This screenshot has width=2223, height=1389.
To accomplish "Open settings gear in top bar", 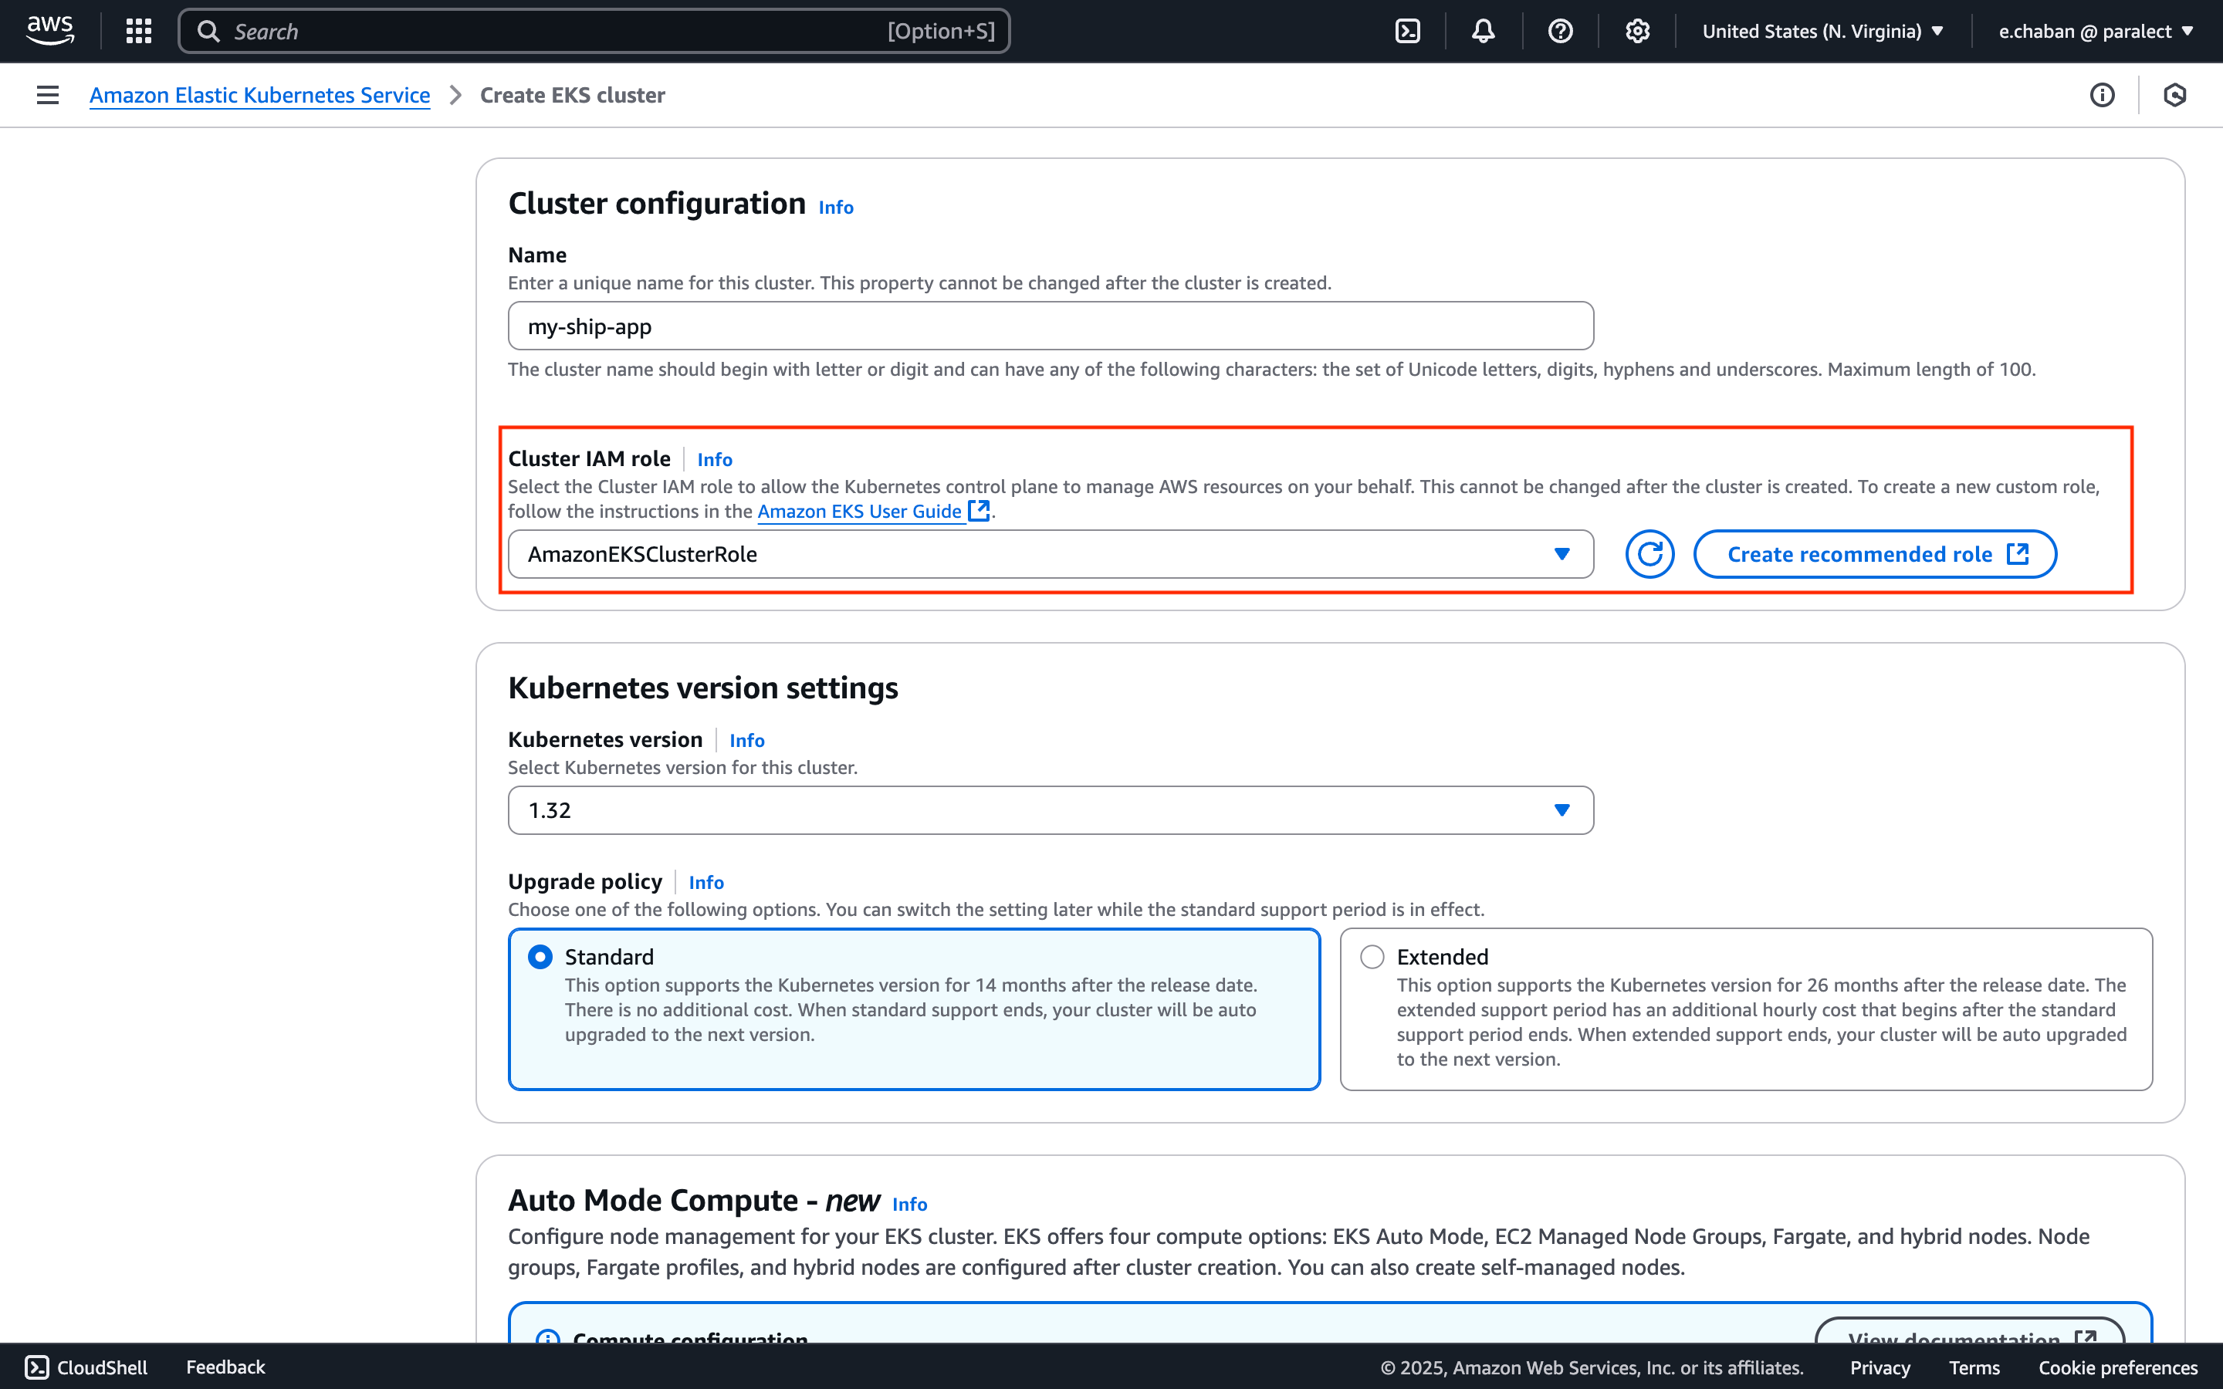I will pyautogui.click(x=1637, y=31).
